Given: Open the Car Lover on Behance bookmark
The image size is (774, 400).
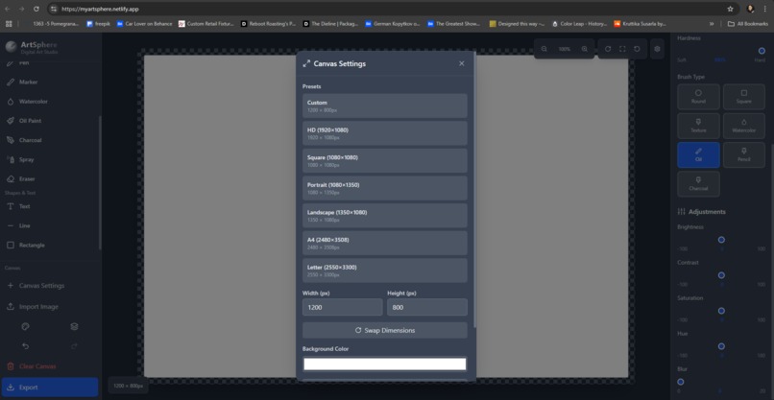Looking at the screenshot, I should click(145, 23).
